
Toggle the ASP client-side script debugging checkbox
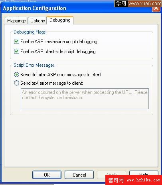[x=16, y=52]
